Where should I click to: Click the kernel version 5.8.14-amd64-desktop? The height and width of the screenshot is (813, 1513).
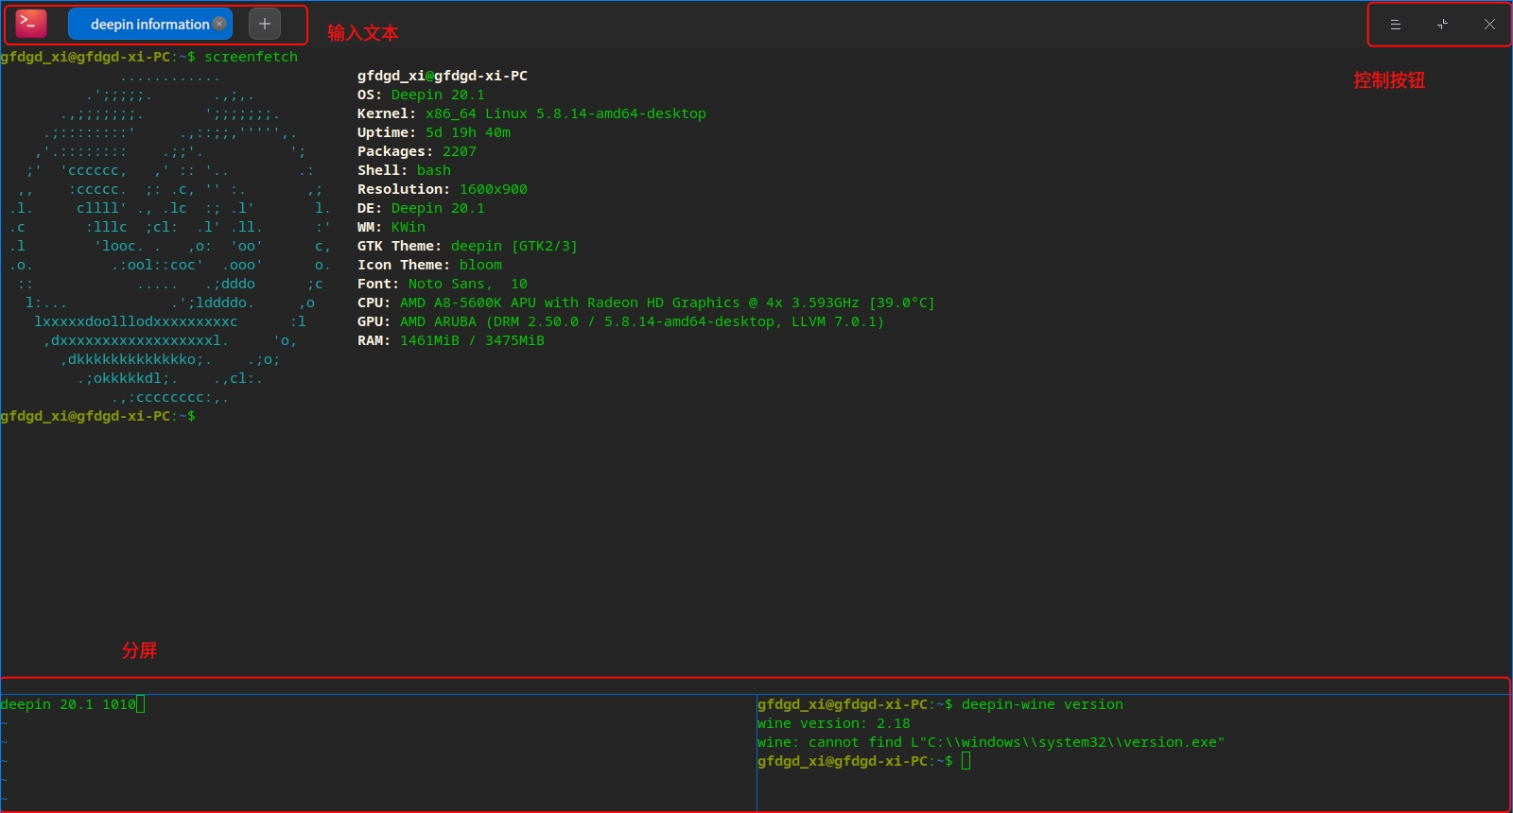621,113
